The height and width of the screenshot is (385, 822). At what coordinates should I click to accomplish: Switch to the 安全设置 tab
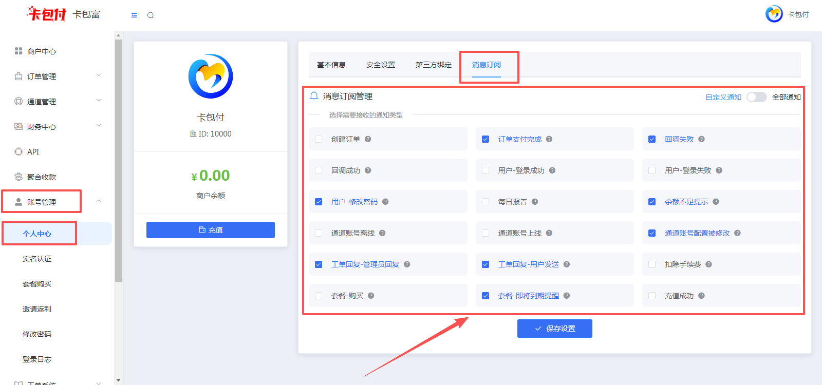381,65
